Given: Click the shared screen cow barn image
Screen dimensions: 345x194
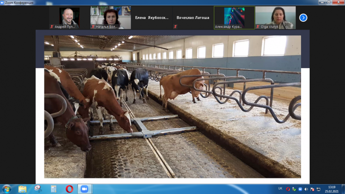Looking at the screenshot, I should point(173,107).
